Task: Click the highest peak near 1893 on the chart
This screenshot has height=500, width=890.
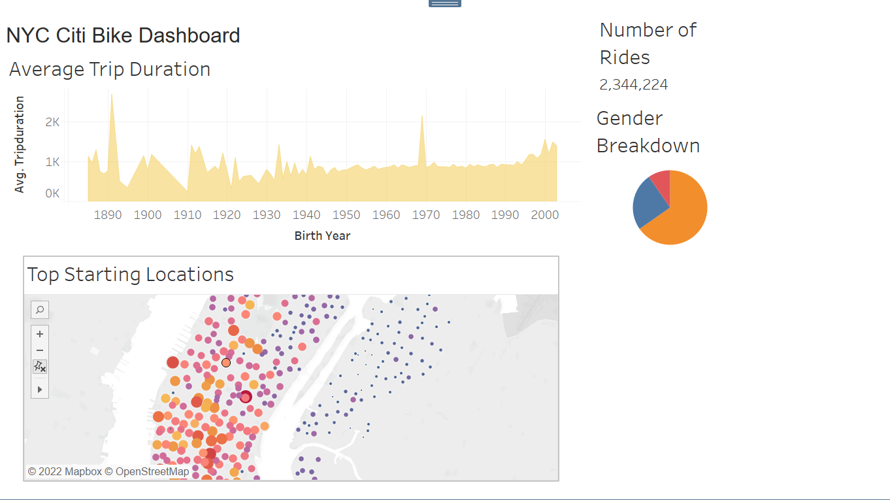Action: tap(112, 98)
